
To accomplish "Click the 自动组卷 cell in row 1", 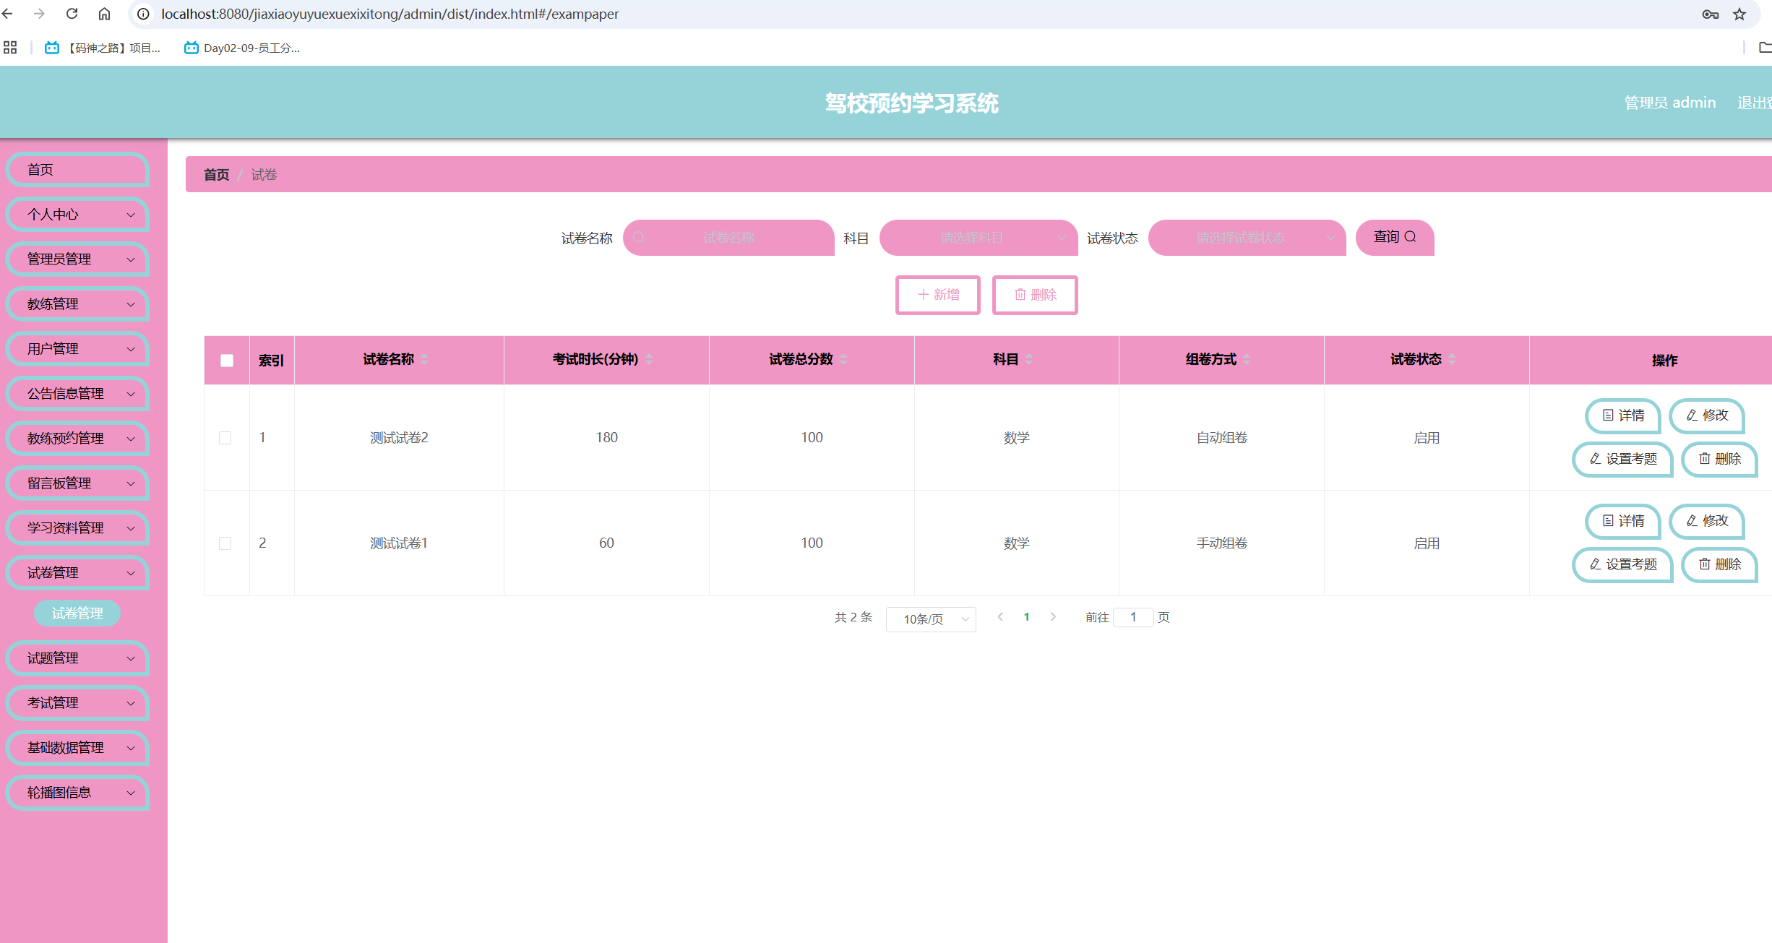I will 1221,438.
